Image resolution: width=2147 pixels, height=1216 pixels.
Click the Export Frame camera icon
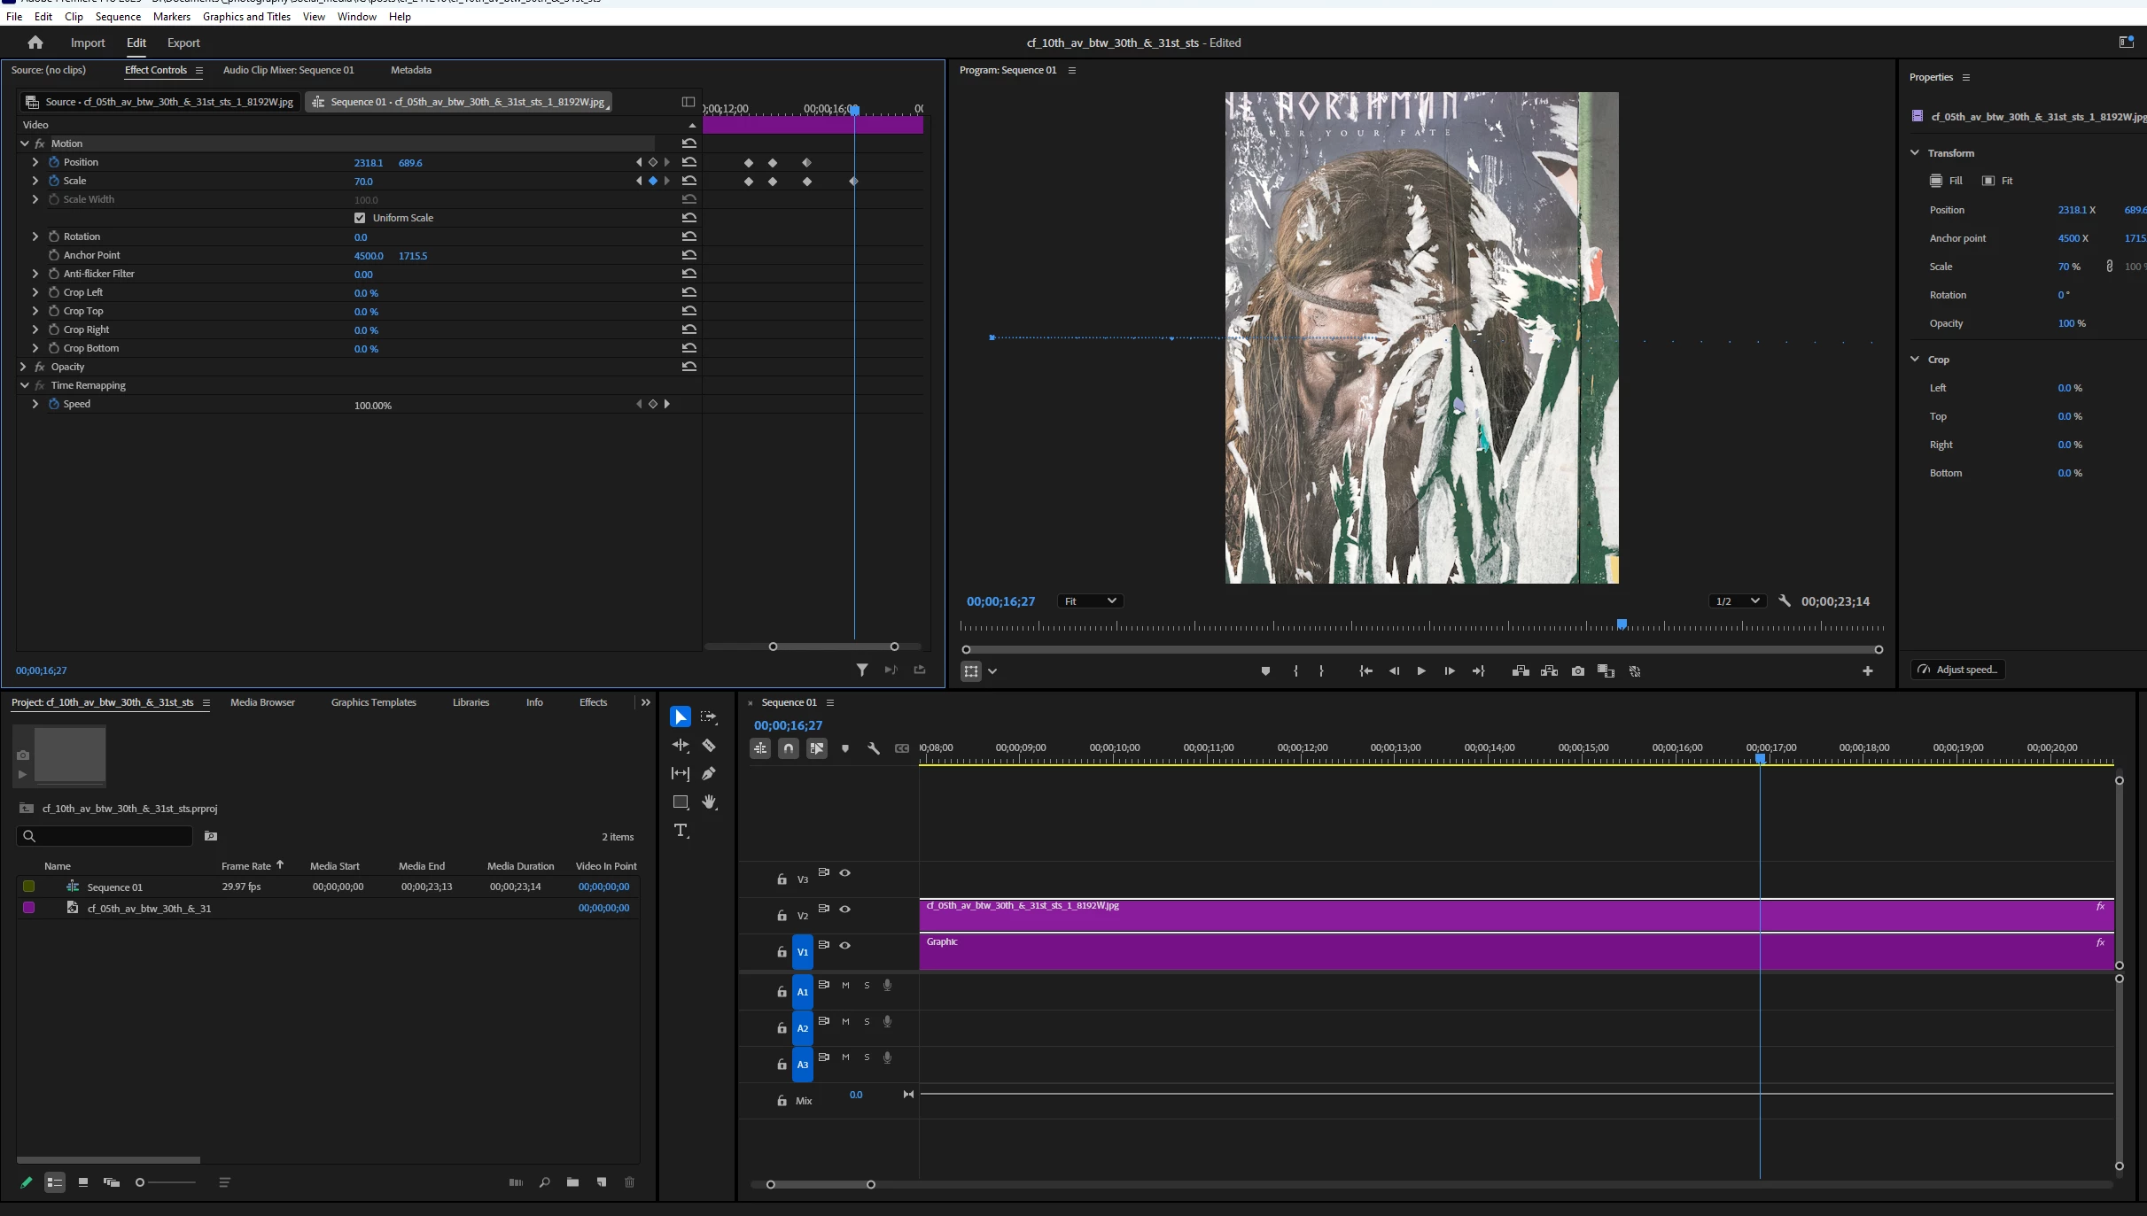(x=1578, y=671)
